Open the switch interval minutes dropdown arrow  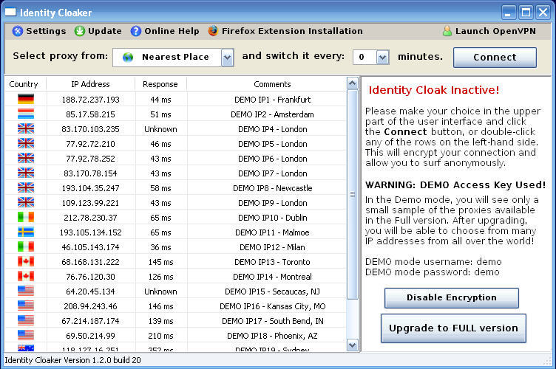tap(382, 58)
